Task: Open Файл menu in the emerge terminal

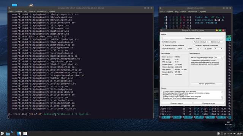Action: click(11, 11)
